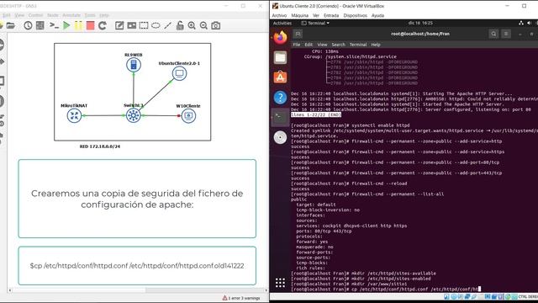
Task: Click the snapshot clock icon in GNS3 toolbar
Action: (x=28, y=25)
